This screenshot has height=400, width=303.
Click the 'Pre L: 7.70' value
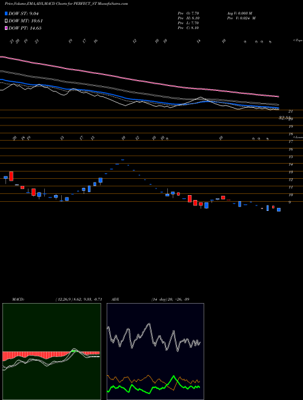pos(188,23)
